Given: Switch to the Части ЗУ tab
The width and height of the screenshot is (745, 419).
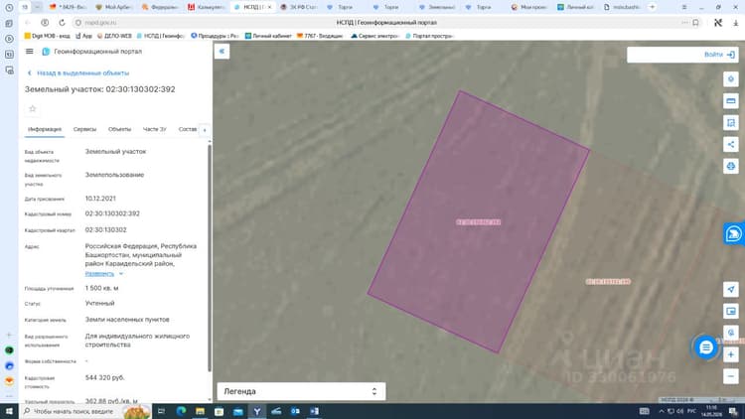Looking at the screenshot, I should tap(154, 129).
